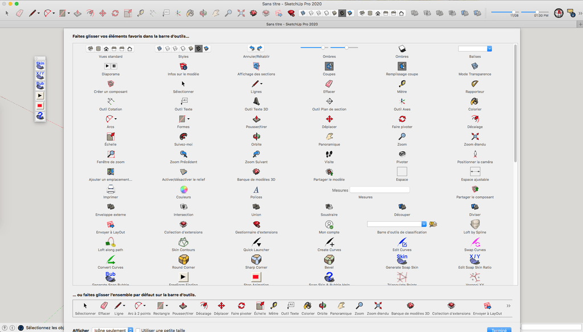Pick the Faire pivoter icon in palette

click(x=402, y=119)
